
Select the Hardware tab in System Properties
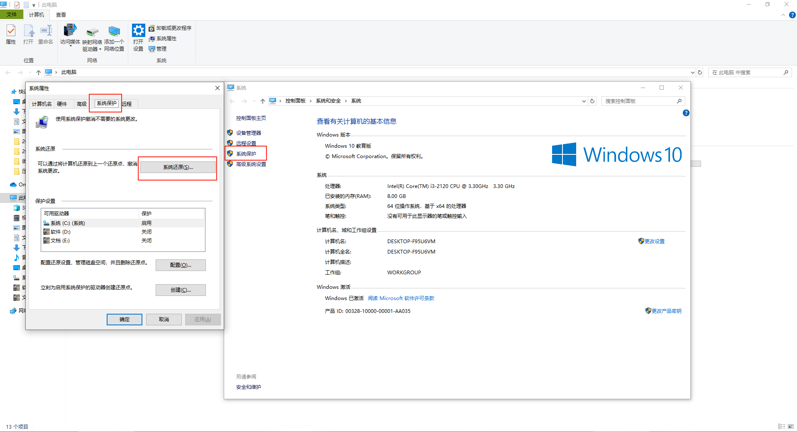tap(62, 104)
